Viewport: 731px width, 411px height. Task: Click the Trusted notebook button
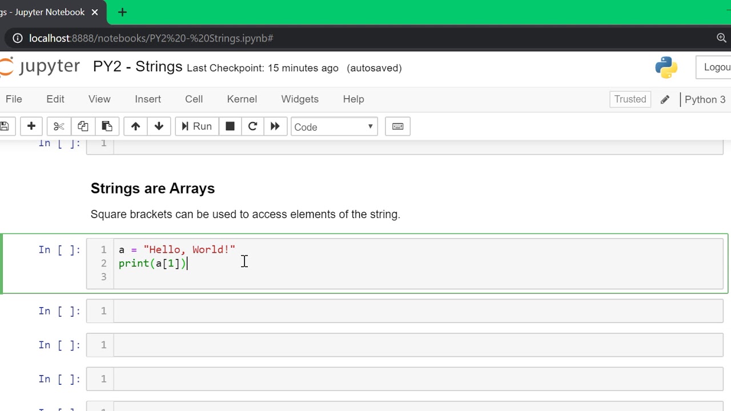(630, 99)
